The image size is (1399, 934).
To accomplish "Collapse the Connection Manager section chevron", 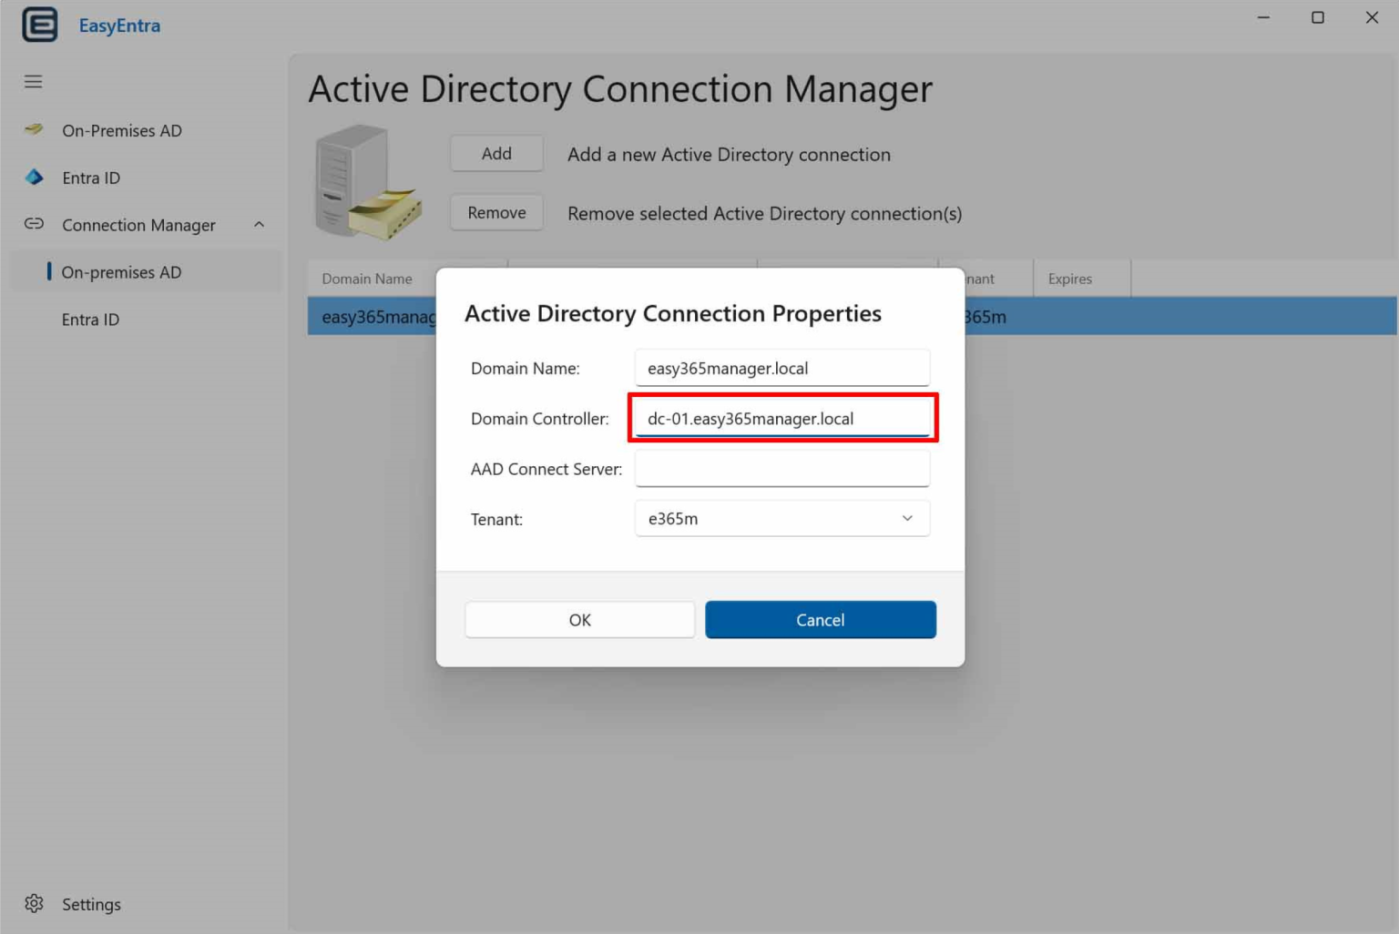I will (x=259, y=224).
